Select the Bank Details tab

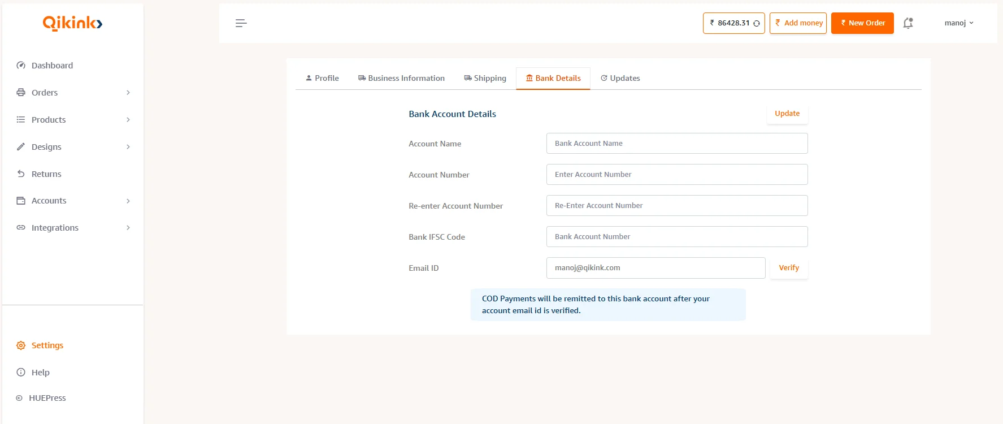pyautogui.click(x=553, y=78)
